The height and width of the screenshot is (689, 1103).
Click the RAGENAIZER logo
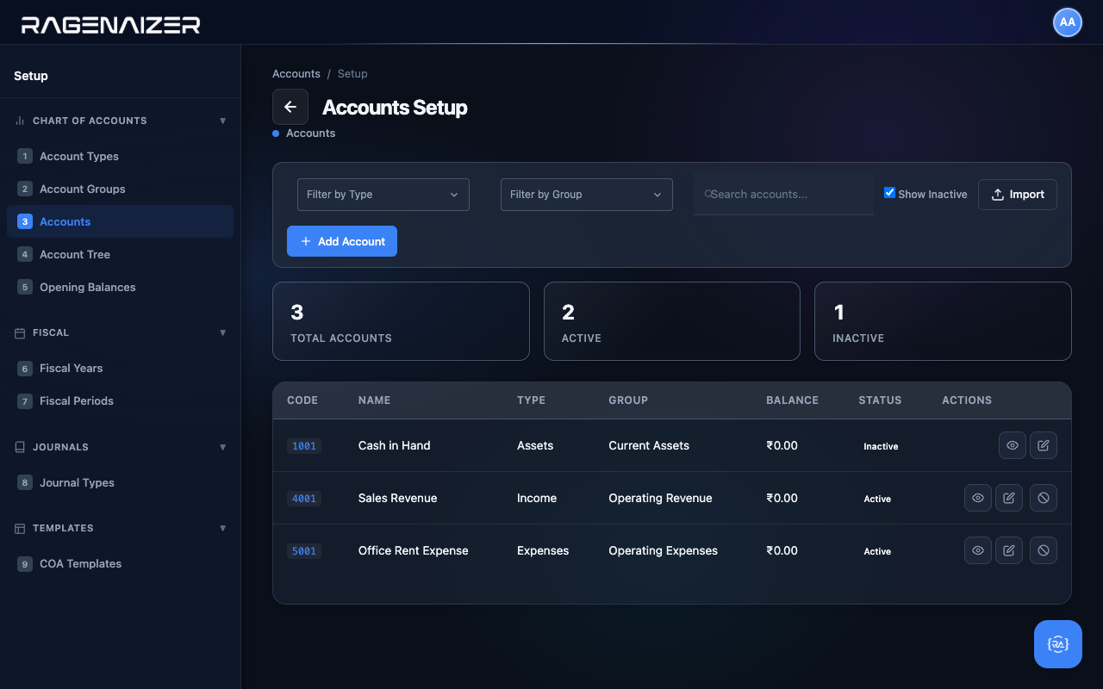coord(111,25)
